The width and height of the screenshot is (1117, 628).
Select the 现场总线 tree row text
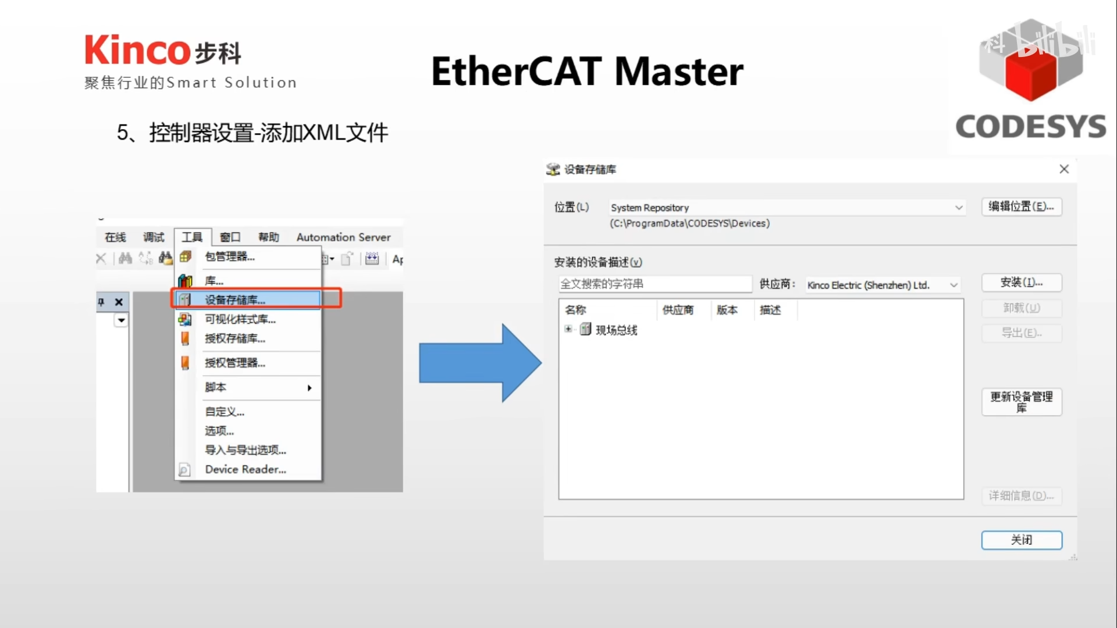[617, 330]
